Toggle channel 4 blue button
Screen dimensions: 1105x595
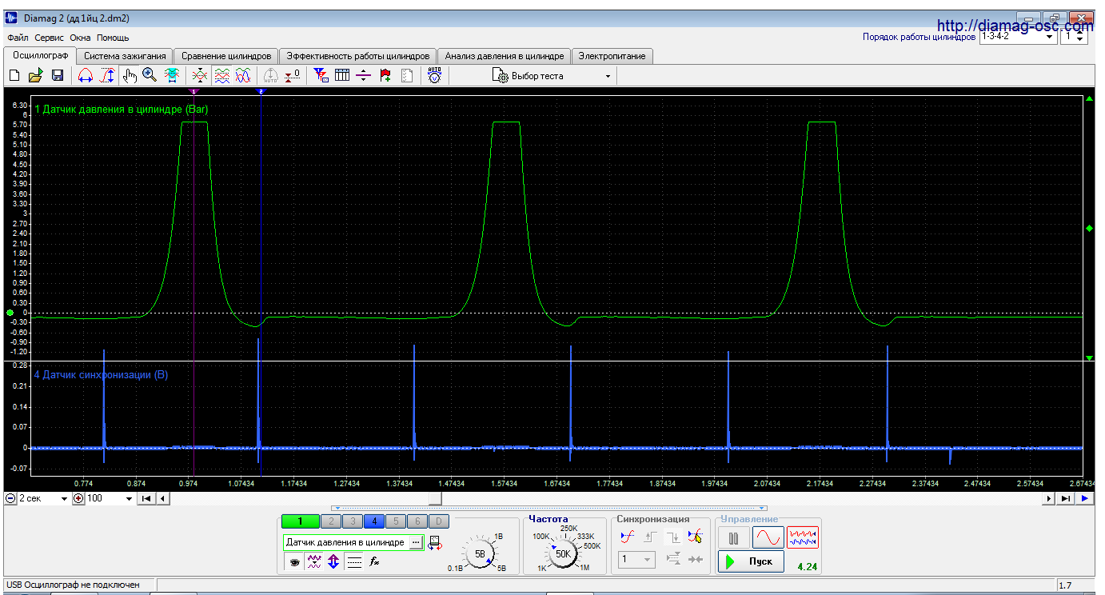click(373, 521)
